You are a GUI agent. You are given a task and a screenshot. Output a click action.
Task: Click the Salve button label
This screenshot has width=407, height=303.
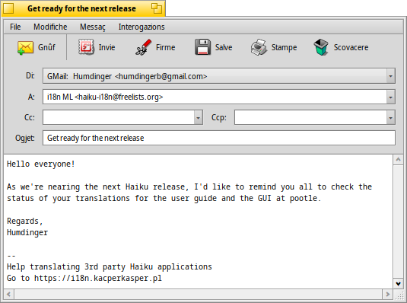click(224, 47)
